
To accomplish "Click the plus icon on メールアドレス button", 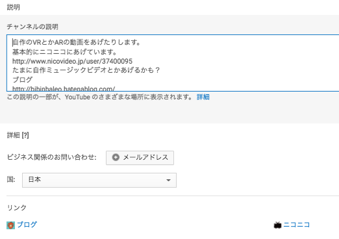I will (116, 157).
